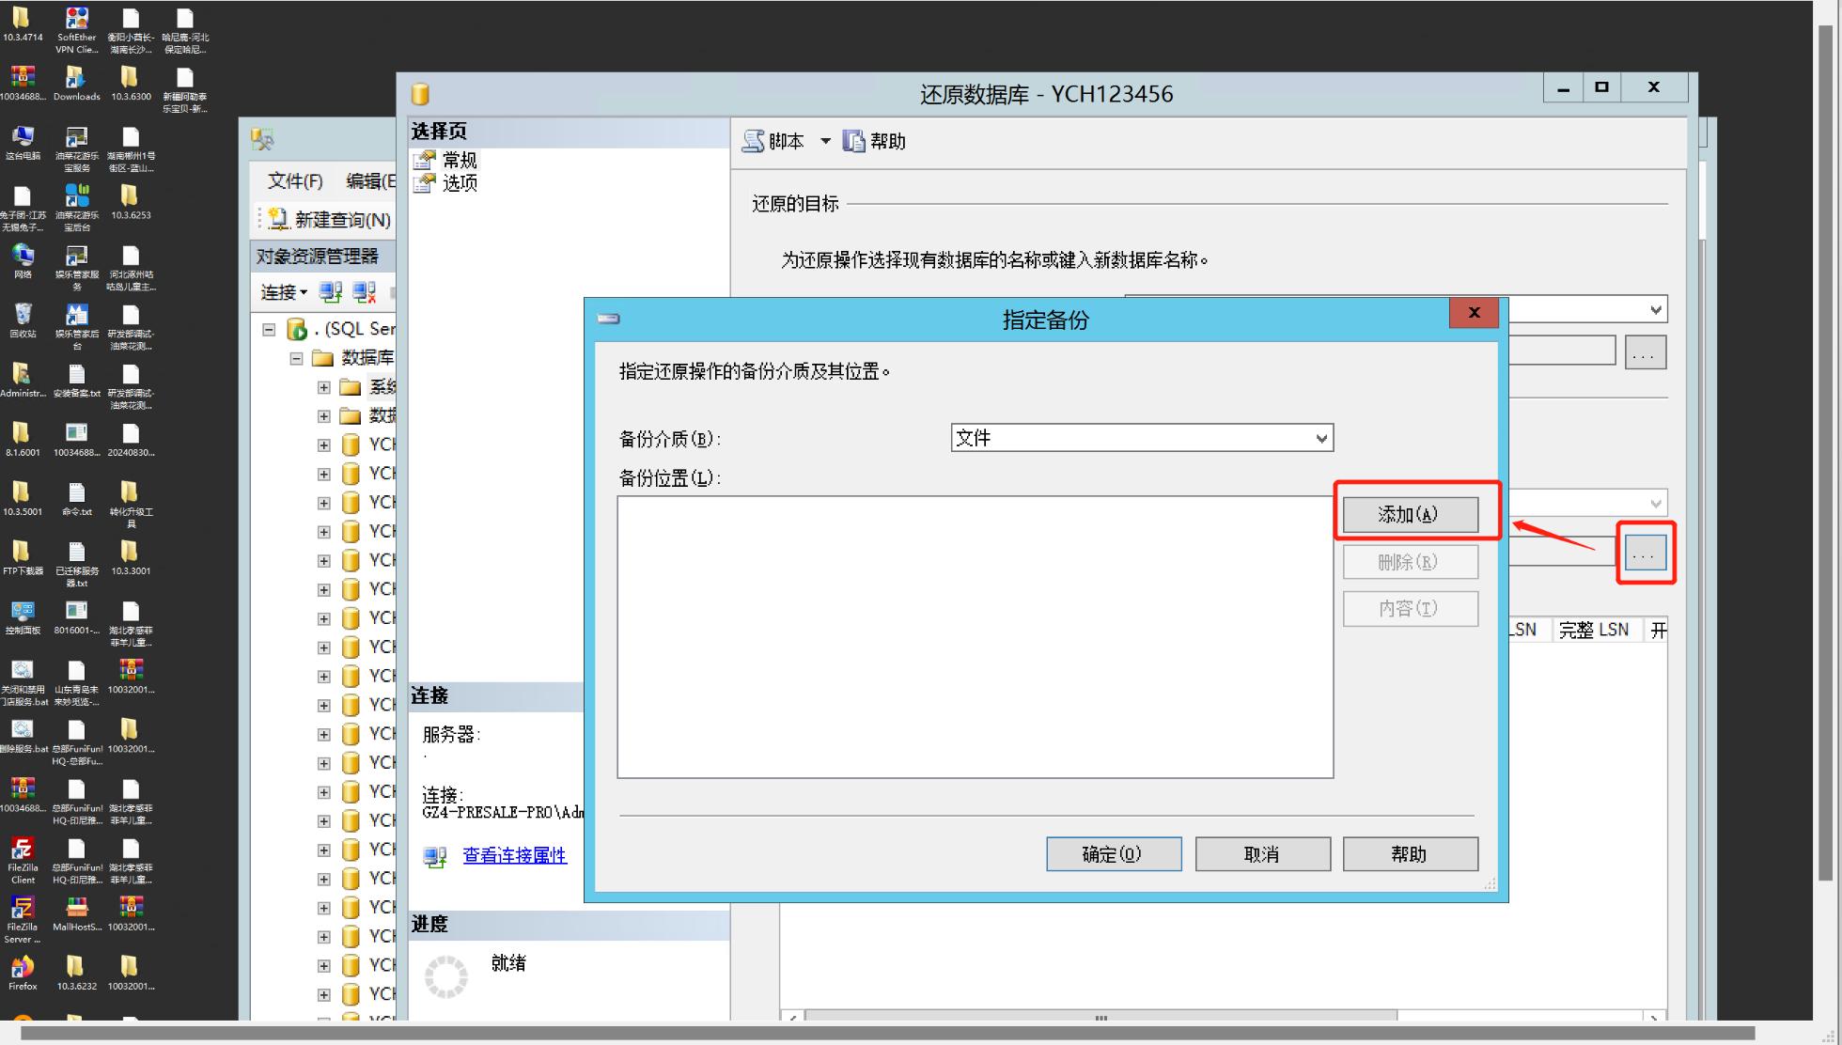Close the 指定备份 dialog with red X
This screenshot has height=1045, width=1842.
click(1474, 313)
